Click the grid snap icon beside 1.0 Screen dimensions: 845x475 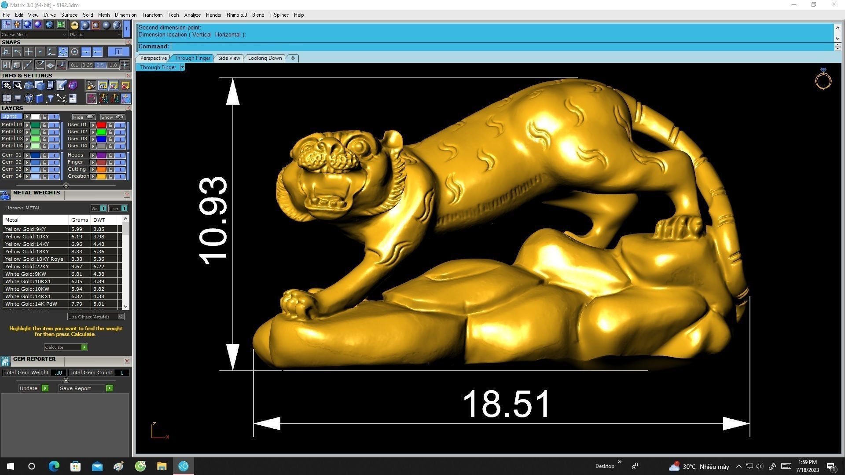tap(125, 65)
